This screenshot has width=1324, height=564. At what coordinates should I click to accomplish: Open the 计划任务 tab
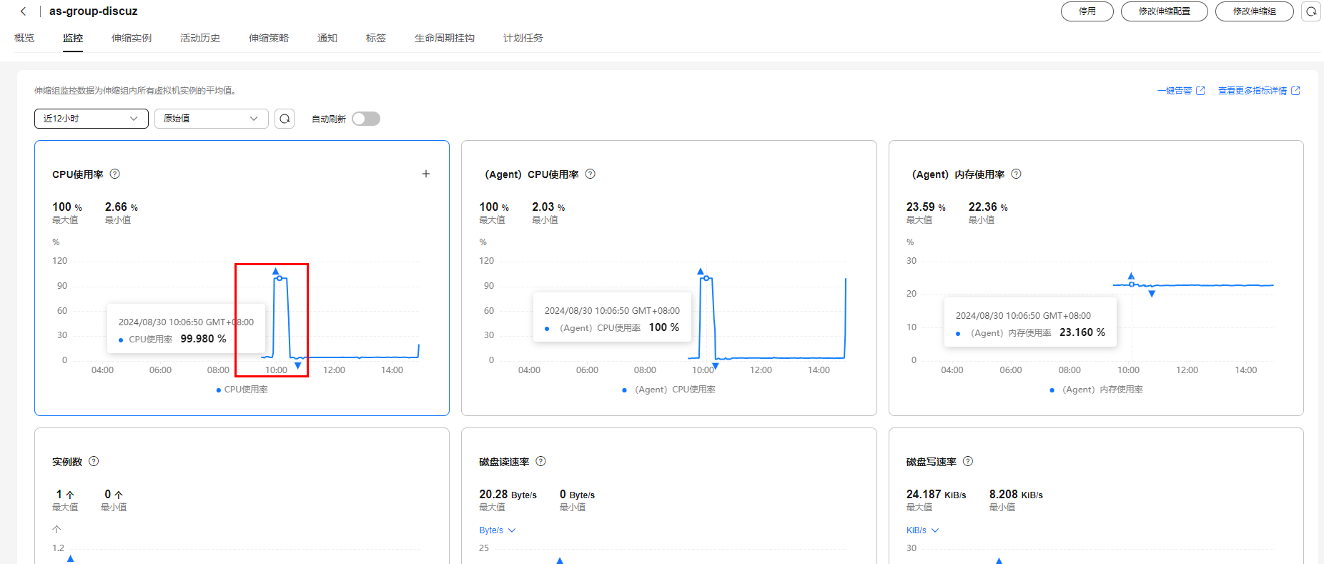click(523, 38)
